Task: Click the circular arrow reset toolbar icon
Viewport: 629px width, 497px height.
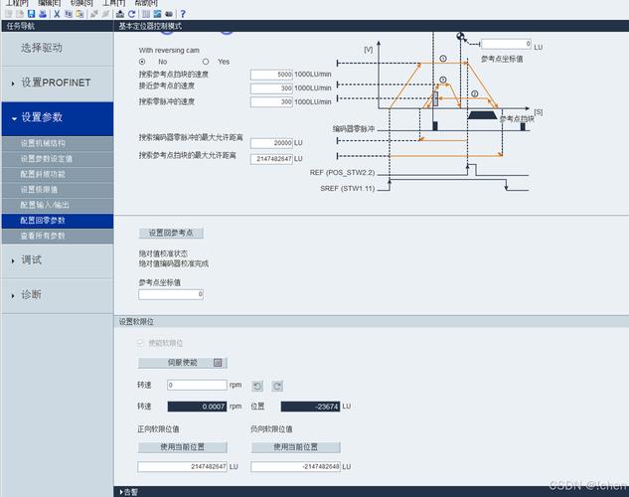Action: click(131, 14)
